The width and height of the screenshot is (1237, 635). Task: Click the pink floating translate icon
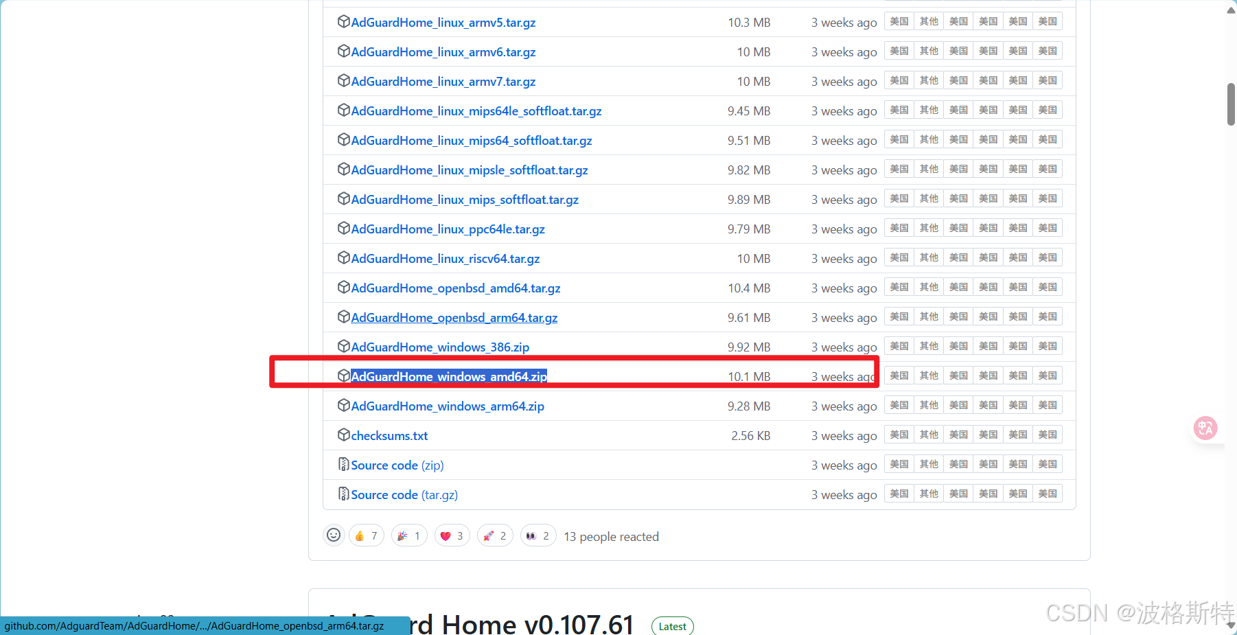1205,428
